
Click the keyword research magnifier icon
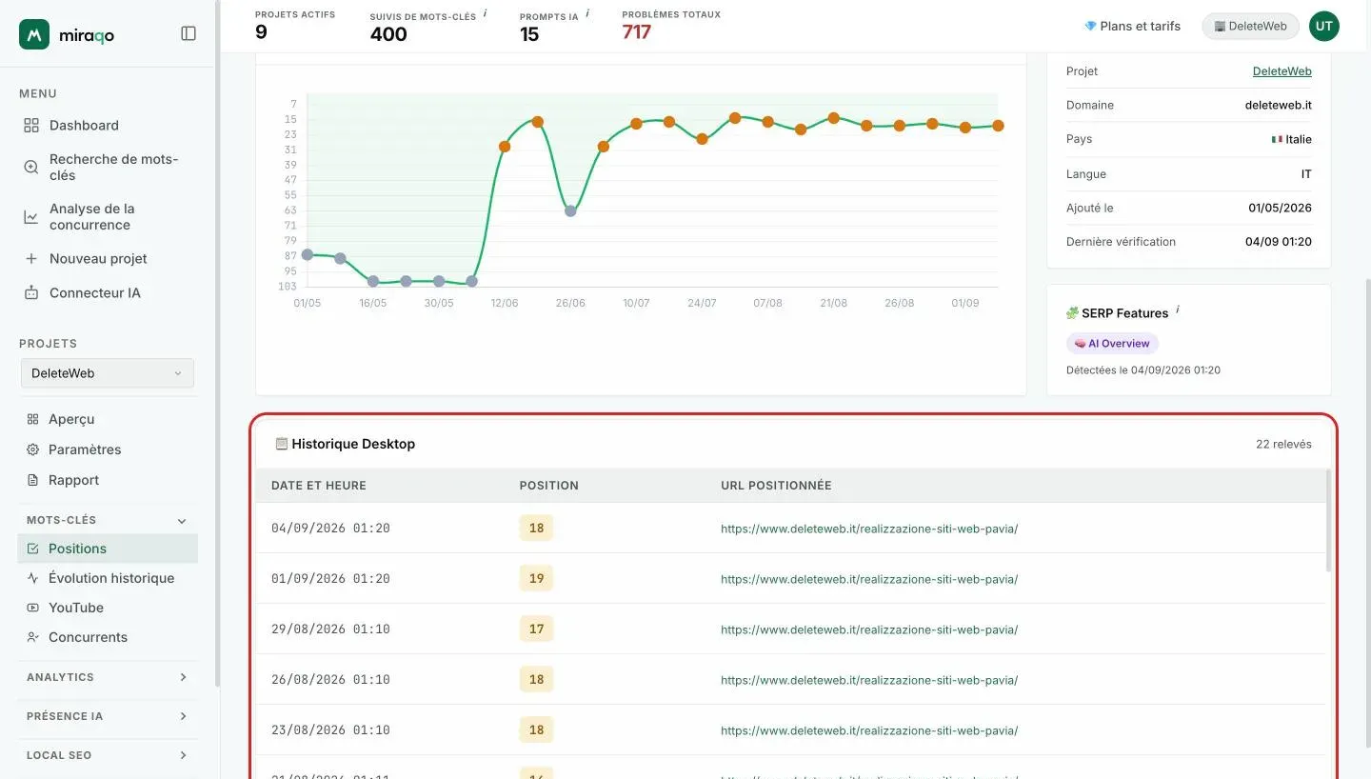pyautogui.click(x=31, y=167)
